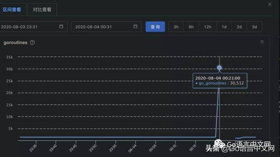Viewport: 280px width, 157px height.
Task: Open calendar for end date 2020-08-04 00:31
Action: pyautogui.click(x=135, y=26)
